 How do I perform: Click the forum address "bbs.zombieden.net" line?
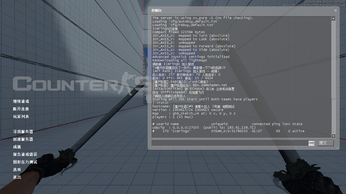190,85
